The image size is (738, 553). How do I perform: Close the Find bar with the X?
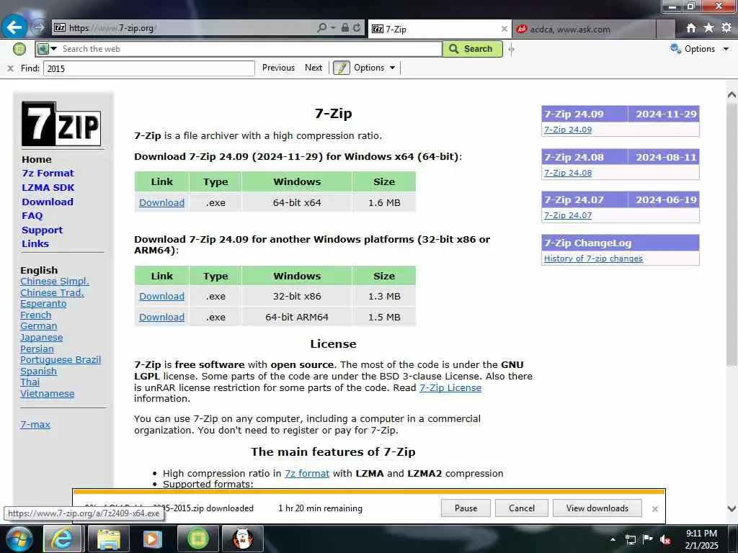[10, 68]
